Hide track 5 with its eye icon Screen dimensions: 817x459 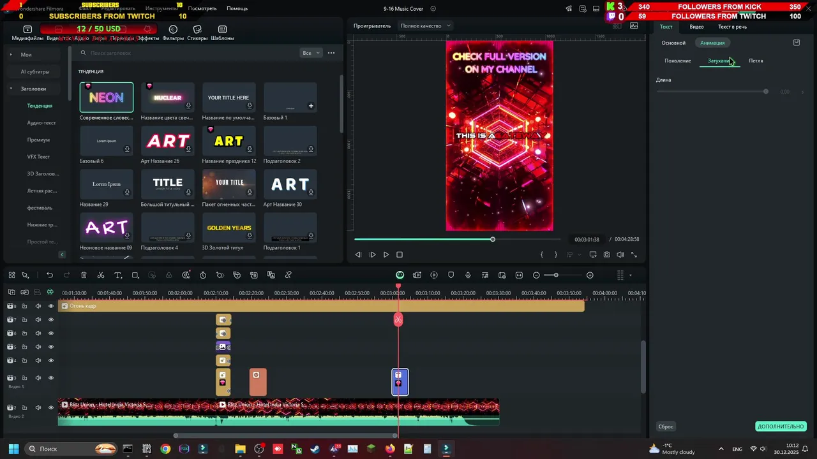(51, 347)
